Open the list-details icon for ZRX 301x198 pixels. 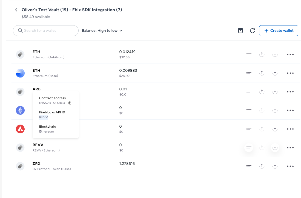(x=249, y=166)
